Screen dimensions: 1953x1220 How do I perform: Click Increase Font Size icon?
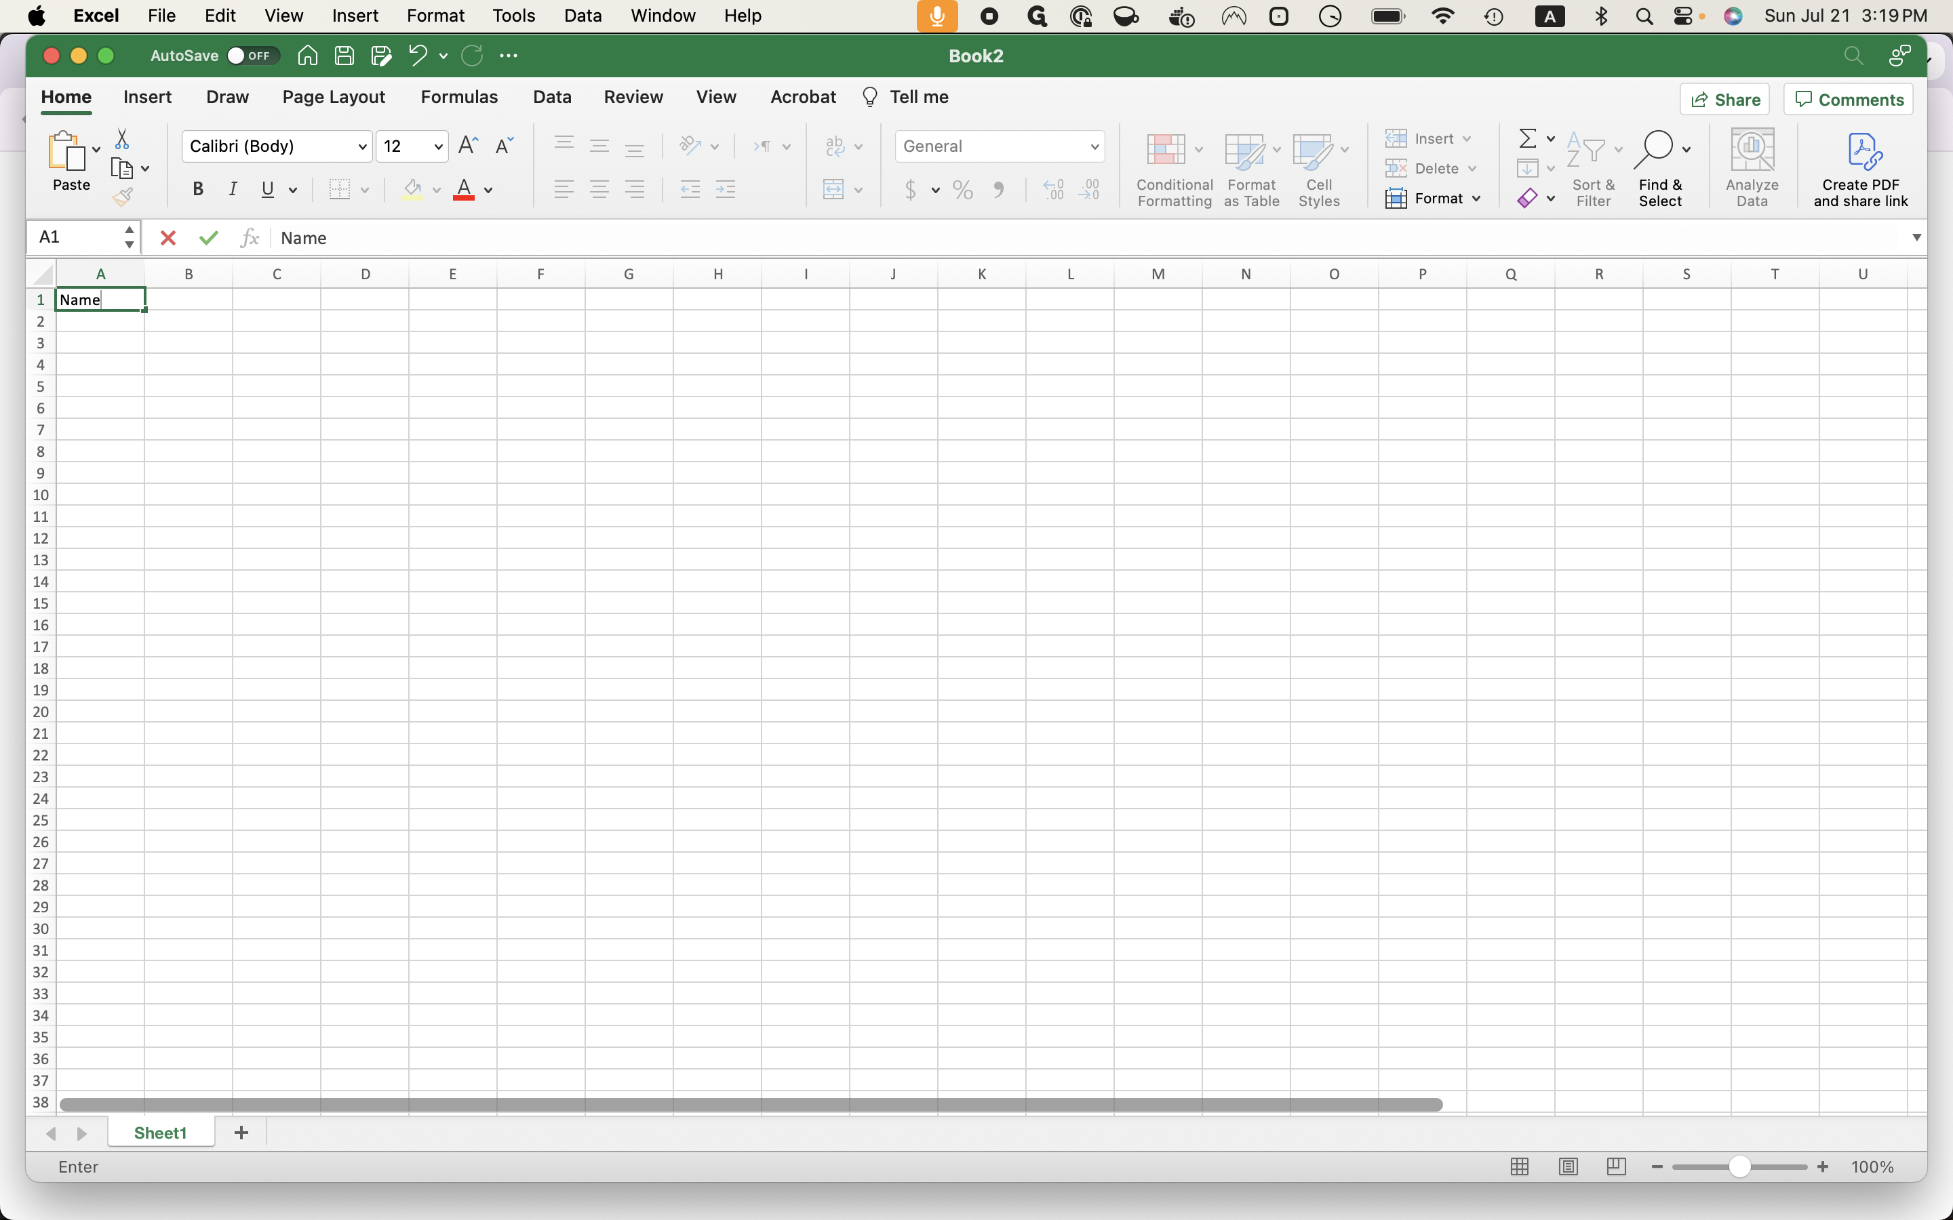(x=467, y=146)
